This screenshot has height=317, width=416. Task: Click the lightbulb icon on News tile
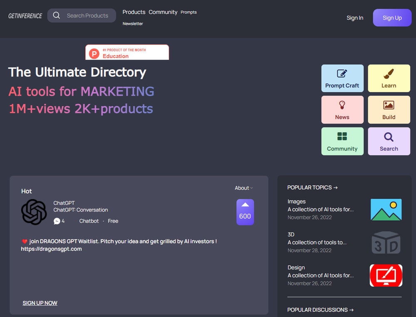click(342, 105)
